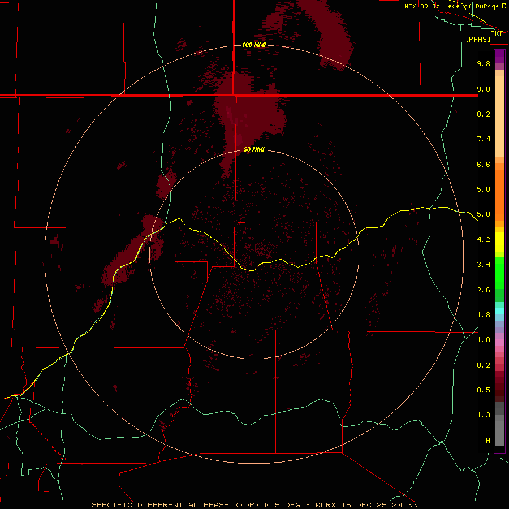Pick the purple top segment of color bar

(499, 57)
